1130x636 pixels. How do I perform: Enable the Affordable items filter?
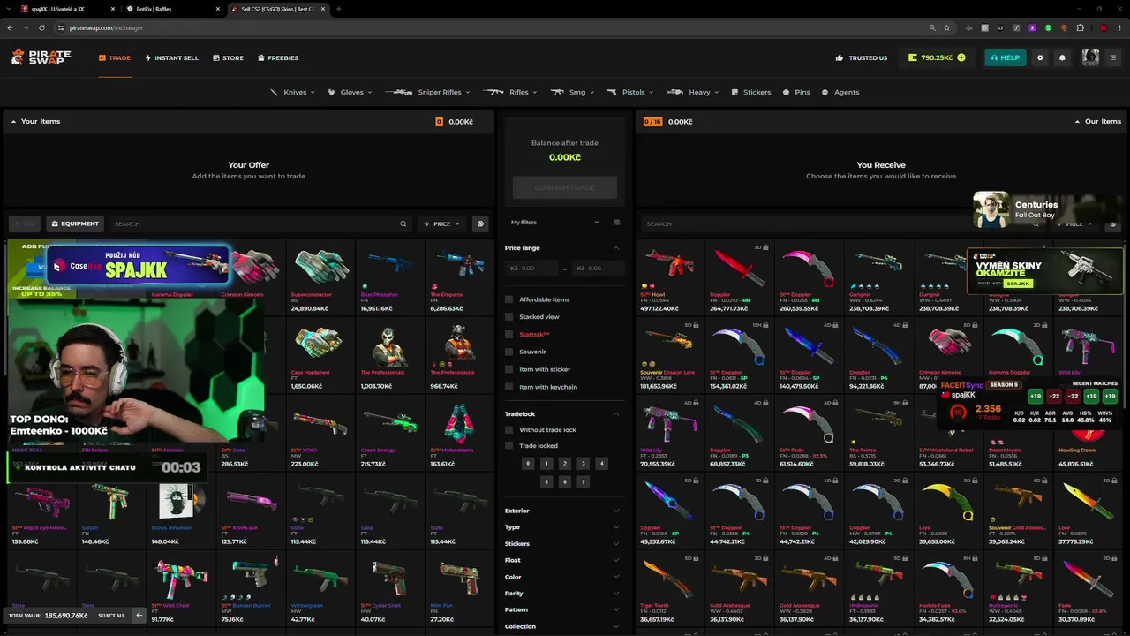pos(508,299)
